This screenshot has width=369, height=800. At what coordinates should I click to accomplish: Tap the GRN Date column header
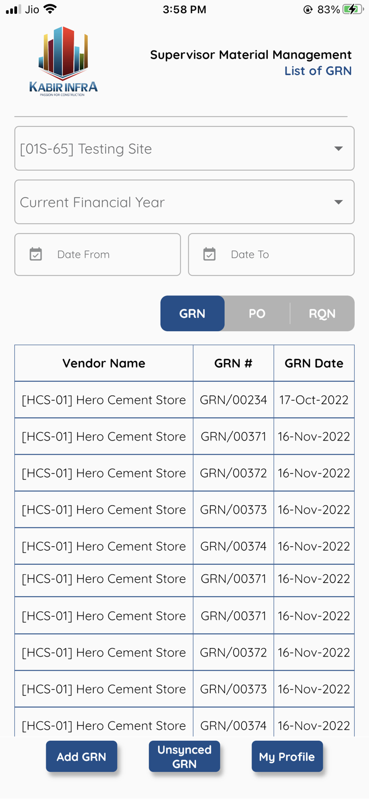(x=314, y=363)
